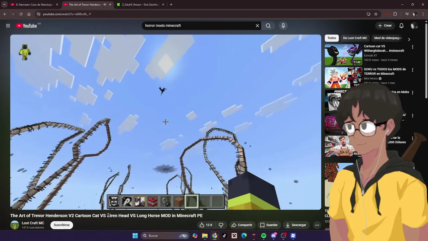The width and height of the screenshot is (428, 241).
Task: Reload the page
Action: 21,14
